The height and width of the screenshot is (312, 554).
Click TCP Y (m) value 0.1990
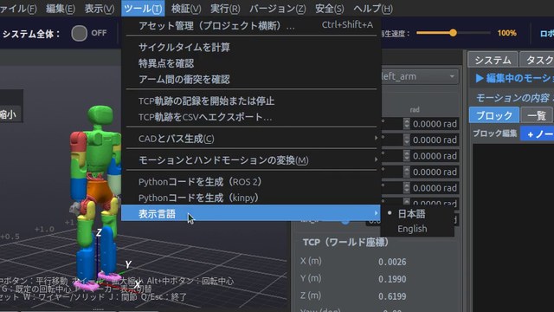click(392, 279)
